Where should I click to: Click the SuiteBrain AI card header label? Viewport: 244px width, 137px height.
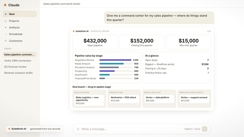point(82,31)
